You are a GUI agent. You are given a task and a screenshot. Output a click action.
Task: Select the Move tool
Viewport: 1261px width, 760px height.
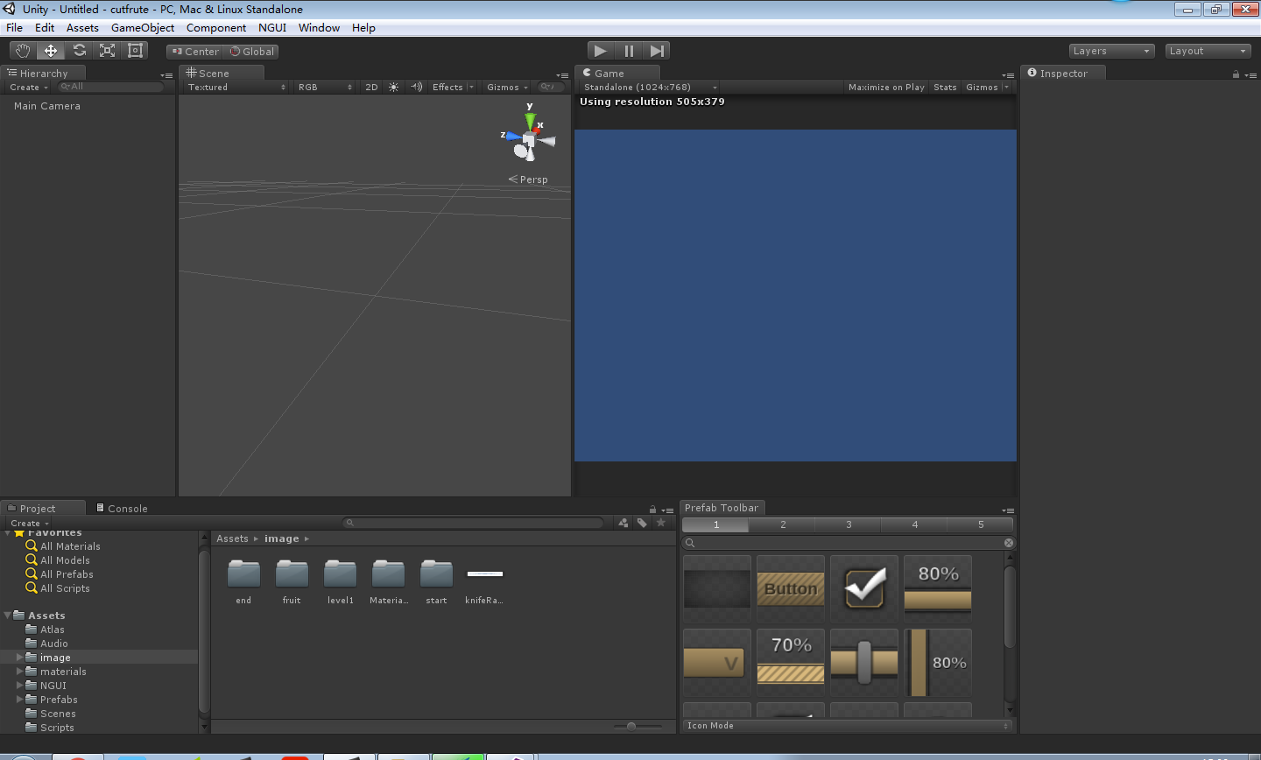(51, 51)
